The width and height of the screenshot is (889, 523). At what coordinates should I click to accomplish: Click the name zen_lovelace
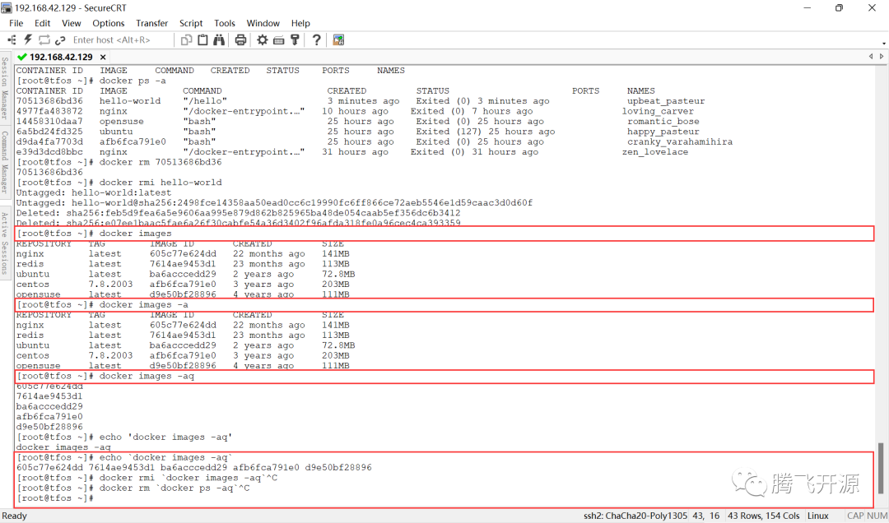tap(655, 152)
